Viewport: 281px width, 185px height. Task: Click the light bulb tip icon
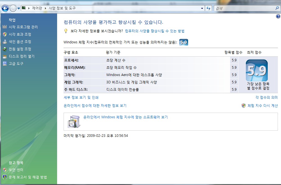(66, 31)
